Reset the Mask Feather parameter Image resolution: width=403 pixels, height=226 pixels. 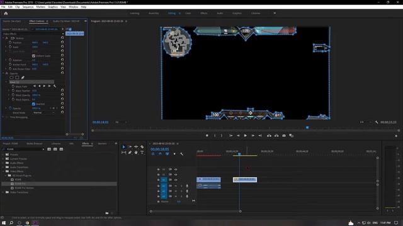(62, 90)
